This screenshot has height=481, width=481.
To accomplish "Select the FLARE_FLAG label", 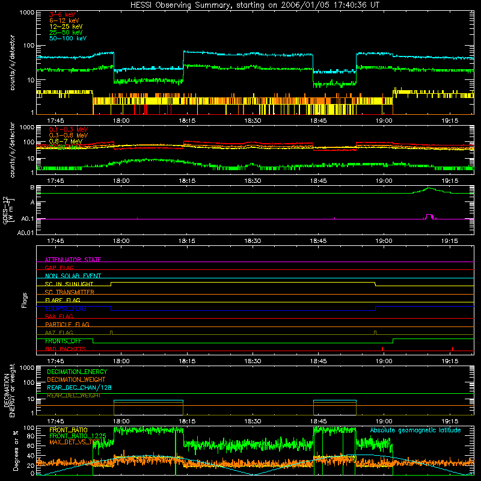I will pos(63,300).
